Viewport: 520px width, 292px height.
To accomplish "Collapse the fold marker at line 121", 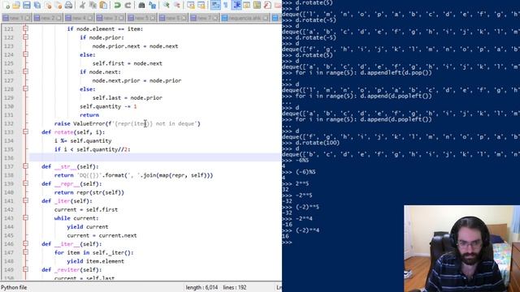I will (x=25, y=29).
